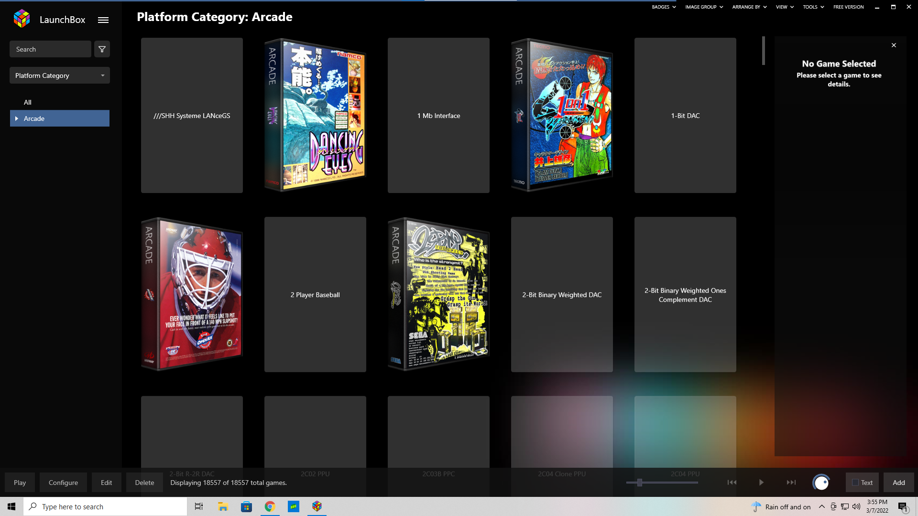
Task: Open the Badges menu
Action: [x=664, y=7]
